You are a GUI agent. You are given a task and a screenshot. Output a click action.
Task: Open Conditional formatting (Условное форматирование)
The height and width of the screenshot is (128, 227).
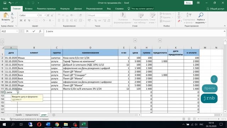(x=123, y=18)
